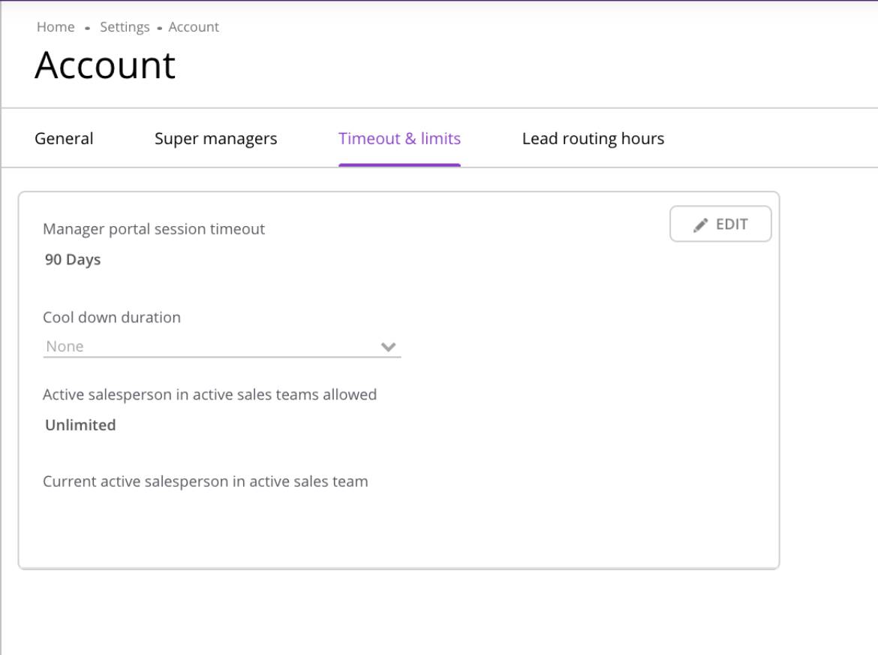
Task: Click the '90 Days' session timeout value
Action: click(73, 261)
